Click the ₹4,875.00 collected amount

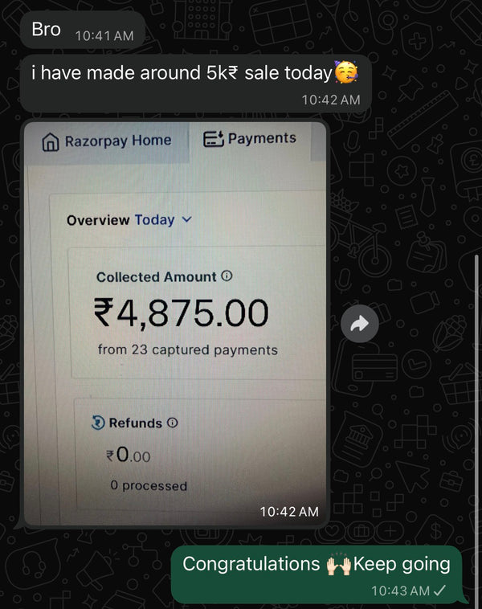click(x=181, y=313)
